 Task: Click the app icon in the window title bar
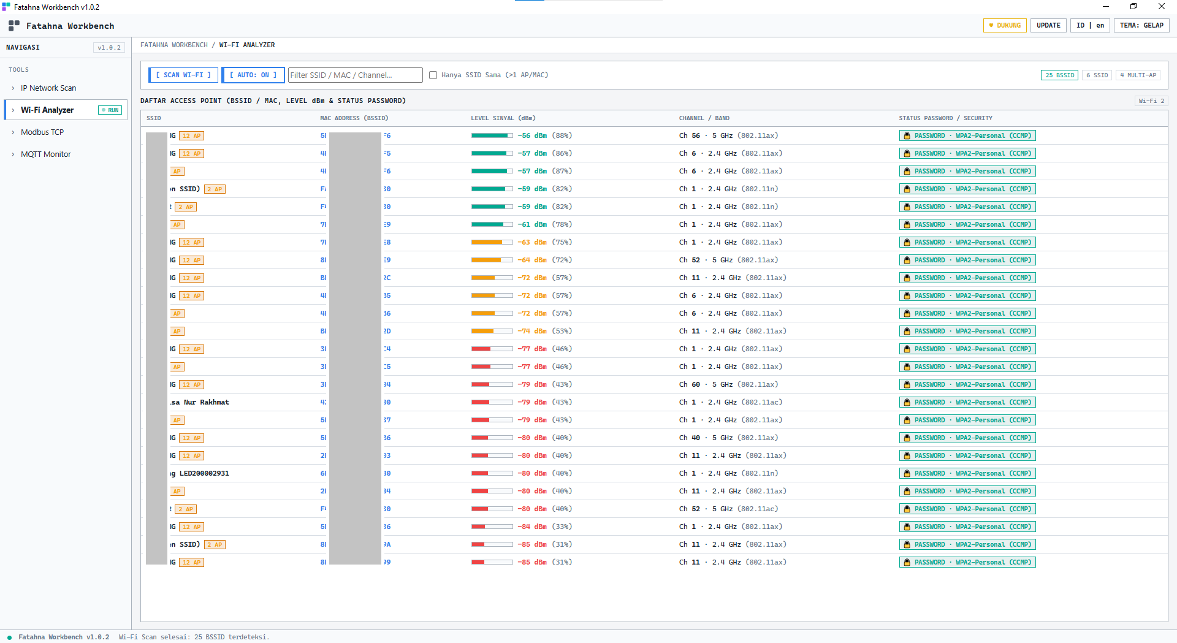[x=6, y=7]
